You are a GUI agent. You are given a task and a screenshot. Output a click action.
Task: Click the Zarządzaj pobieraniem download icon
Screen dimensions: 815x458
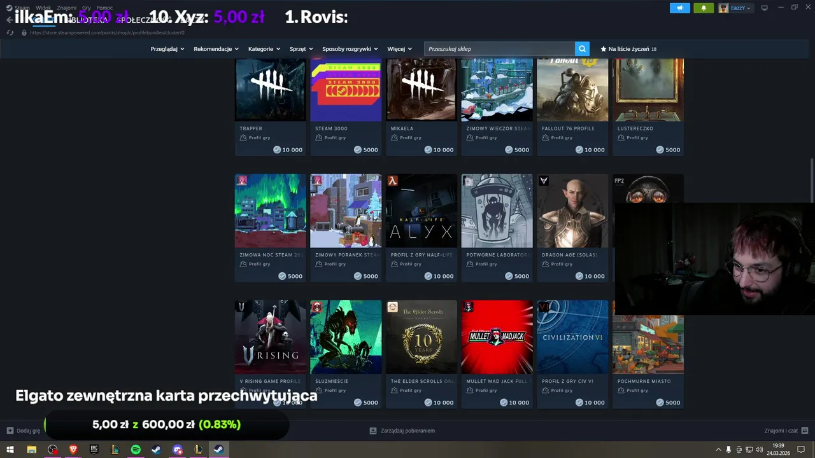coord(373,431)
